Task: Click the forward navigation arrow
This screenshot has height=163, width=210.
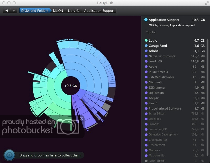Action: tap(13, 11)
